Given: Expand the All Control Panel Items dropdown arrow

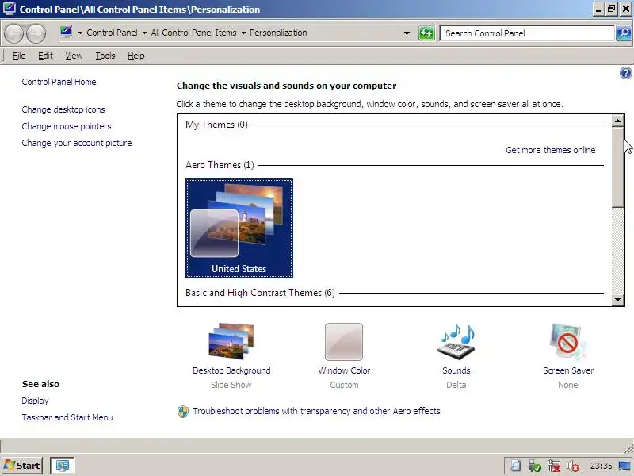Looking at the screenshot, I should pos(243,33).
